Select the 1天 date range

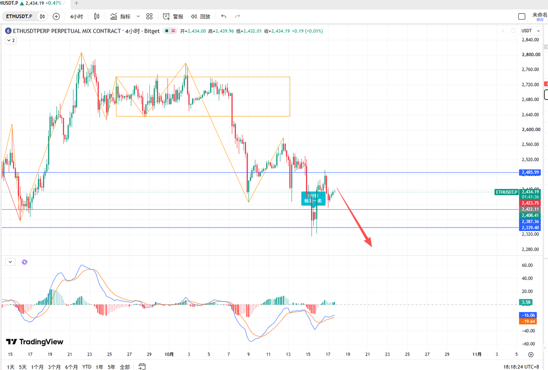pyautogui.click(x=11, y=367)
